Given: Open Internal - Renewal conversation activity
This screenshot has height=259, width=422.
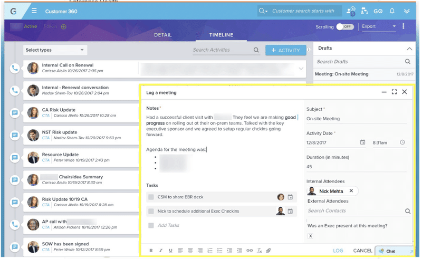Looking at the screenshot, I should (x=75, y=88).
